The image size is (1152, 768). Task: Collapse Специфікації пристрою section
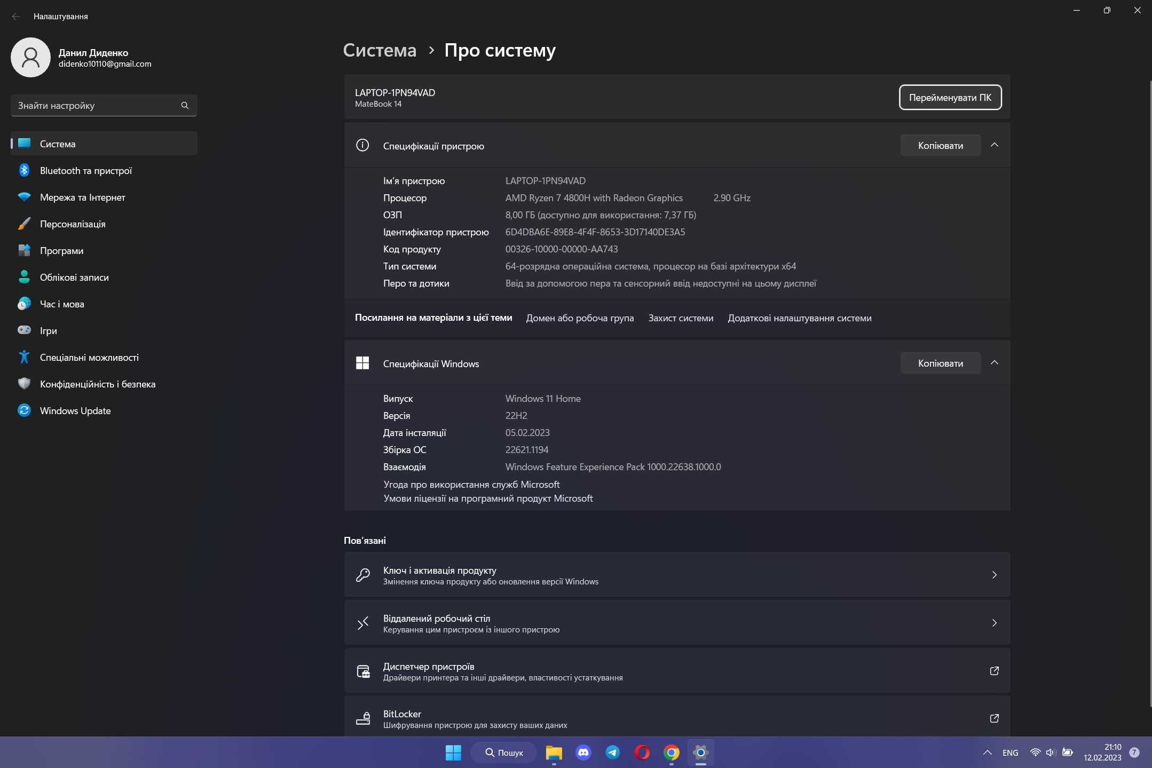click(x=994, y=145)
